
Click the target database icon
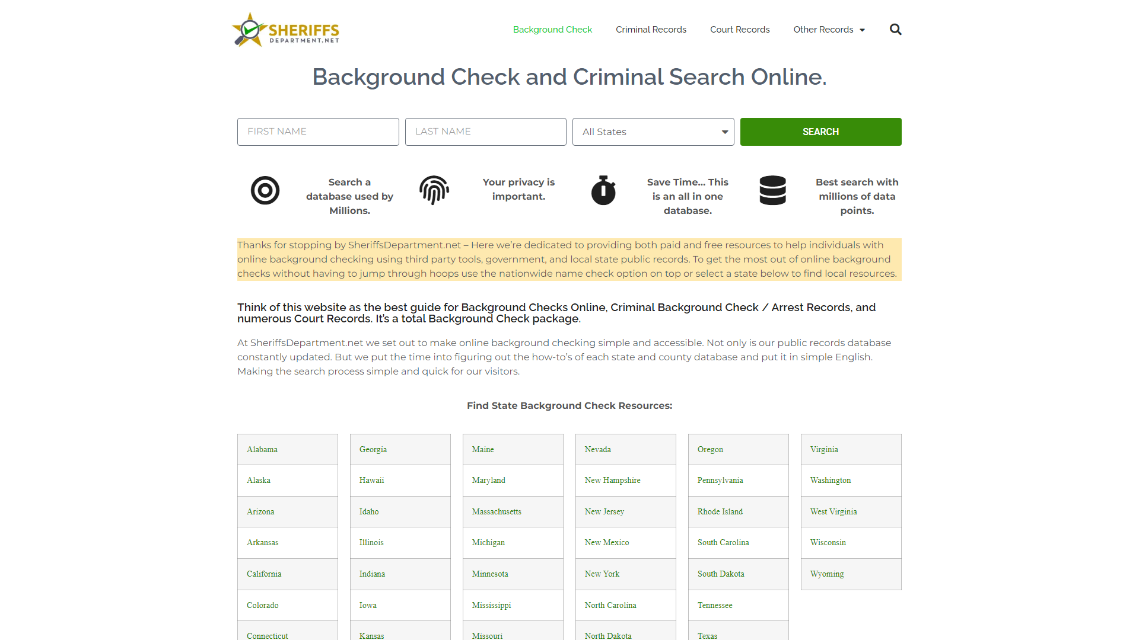265,190
